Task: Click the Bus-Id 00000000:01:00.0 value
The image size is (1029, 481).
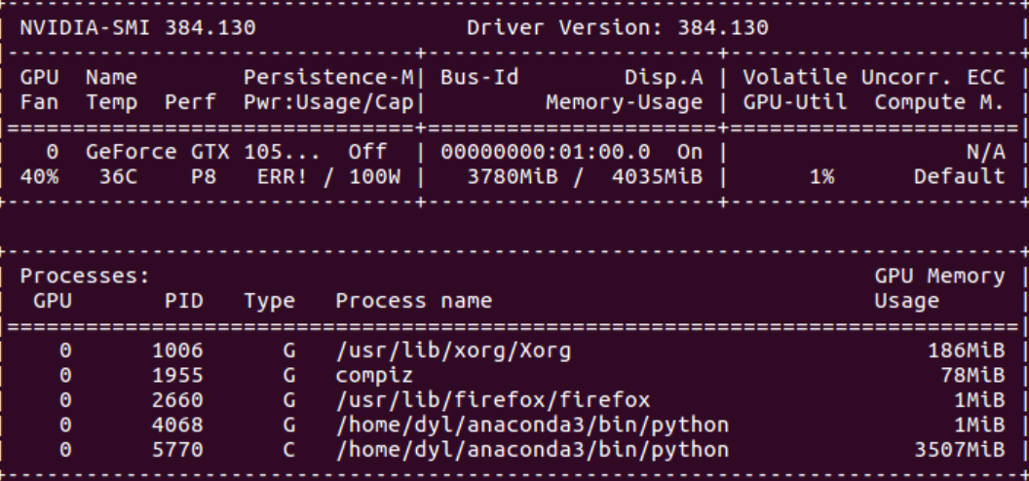Action: pyautogui.click(x=546, y=152)
